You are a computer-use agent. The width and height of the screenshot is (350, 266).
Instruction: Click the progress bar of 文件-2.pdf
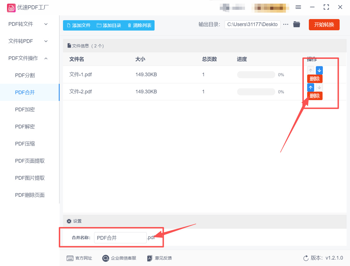[256, 92]
